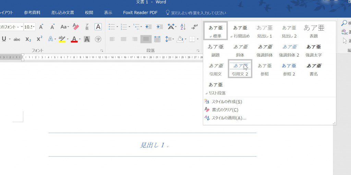Click the clear formatting eraser icon
This screenshot has width=351, height=175.
click(x=76, y=27)
